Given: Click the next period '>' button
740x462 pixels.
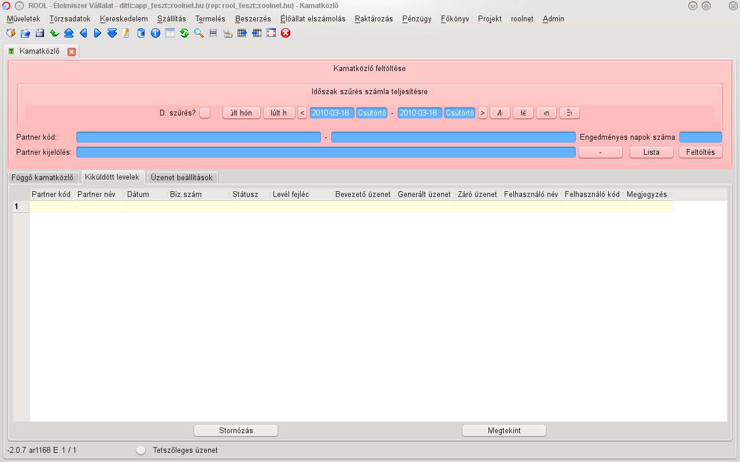Looking at the screenshot, I should click(482, 113).
